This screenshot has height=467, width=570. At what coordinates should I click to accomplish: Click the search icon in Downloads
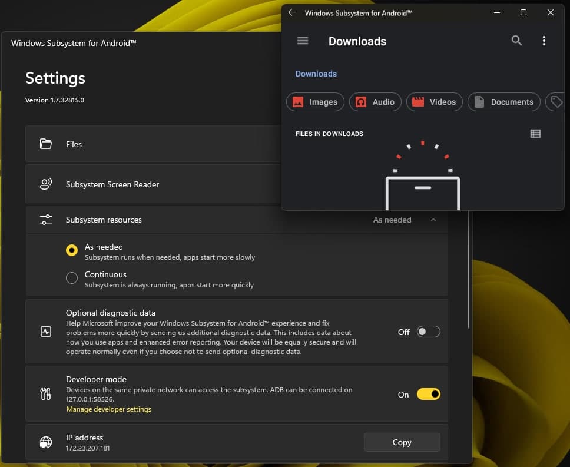pos(516,41)
